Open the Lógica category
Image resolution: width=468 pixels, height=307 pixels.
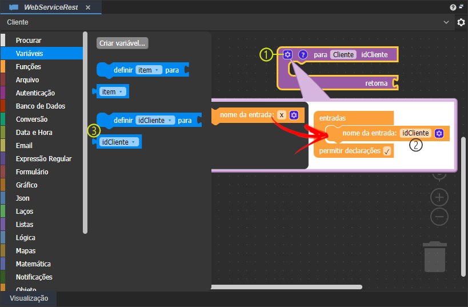point(42,237)
